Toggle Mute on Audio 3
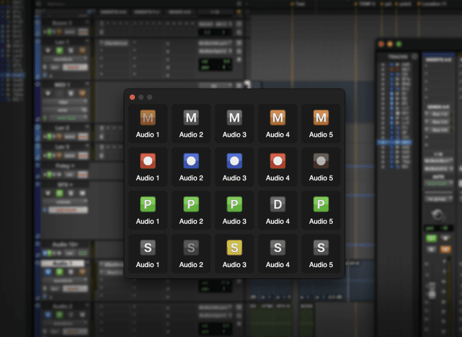This screenshot has width=462, height=337. coord(234,117)
